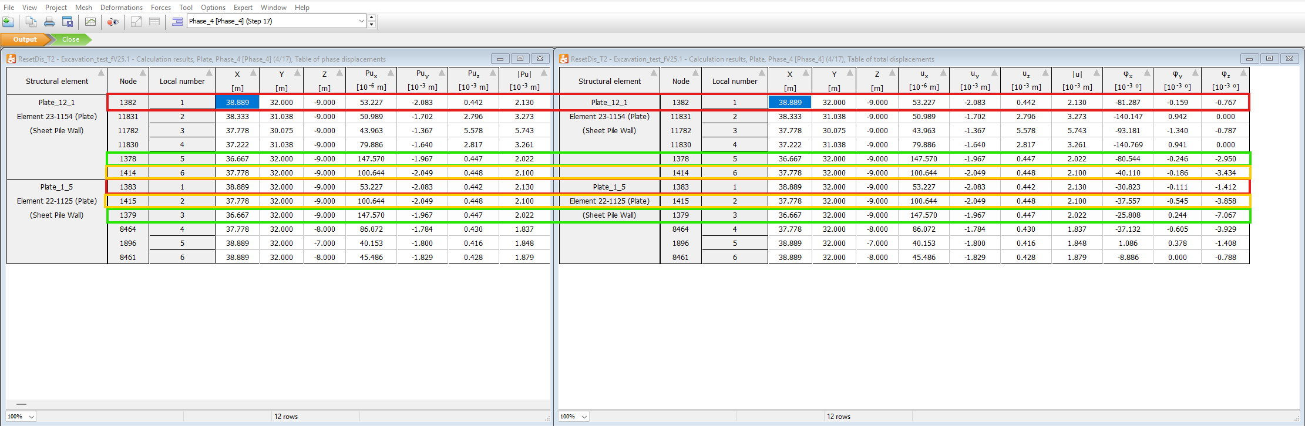The image size is (1305, 426).
Task: Open the Forces menu
Action: click(161, 8)
